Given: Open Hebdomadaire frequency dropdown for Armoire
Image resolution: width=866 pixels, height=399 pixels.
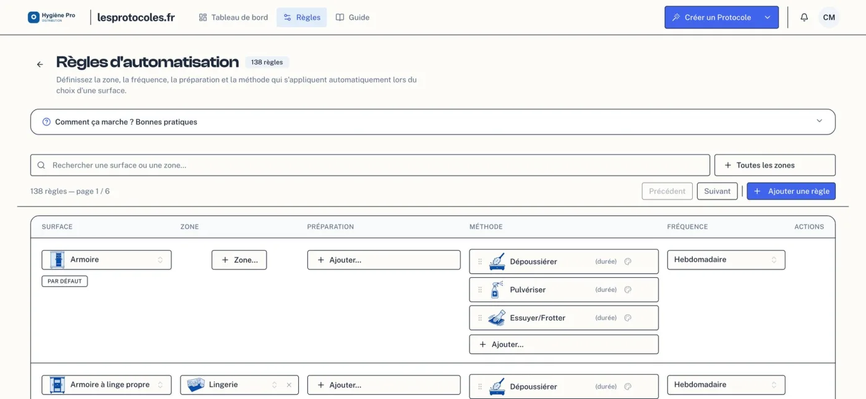Looking at the screenshot, I should coord(726,260).
